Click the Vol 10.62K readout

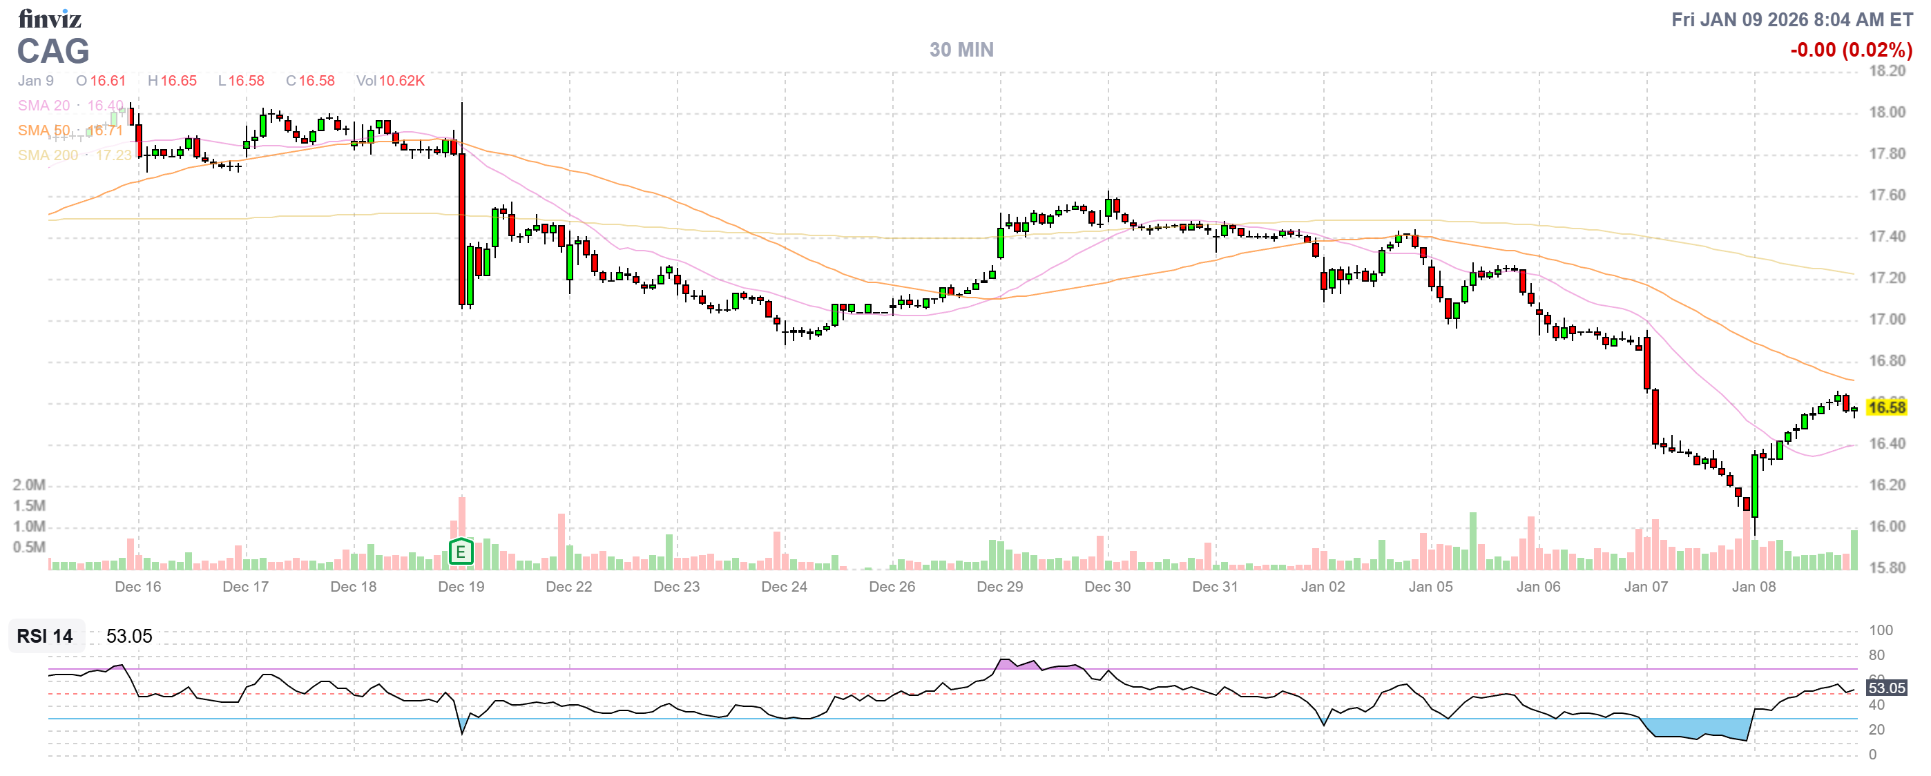pyautogui.click(x=390, y=81)
